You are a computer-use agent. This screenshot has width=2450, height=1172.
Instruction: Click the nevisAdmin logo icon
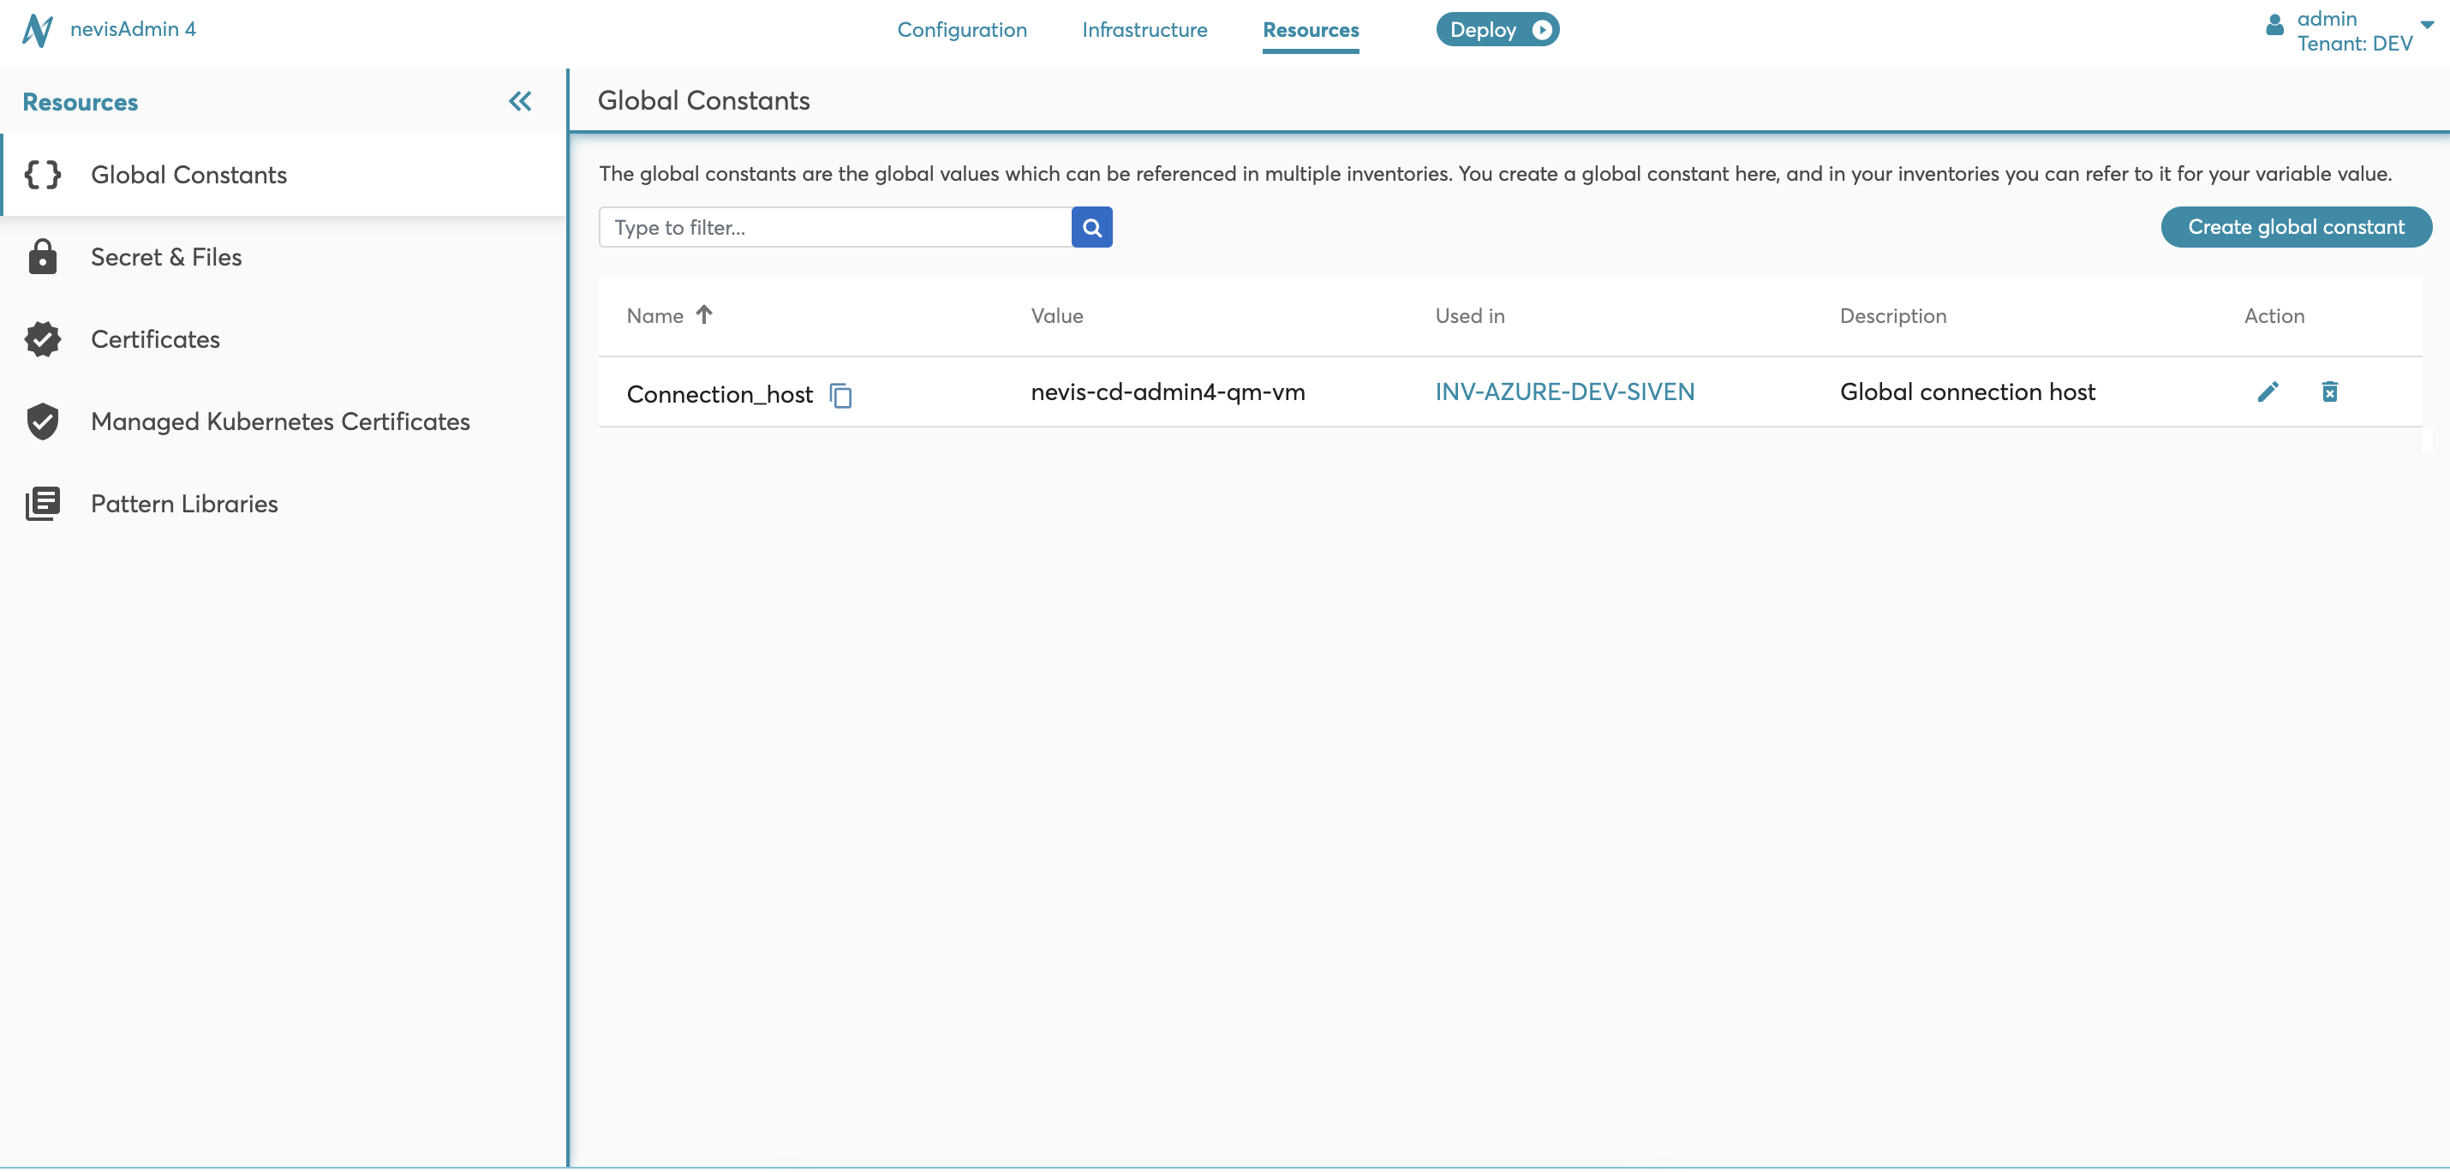pos(37,29)
